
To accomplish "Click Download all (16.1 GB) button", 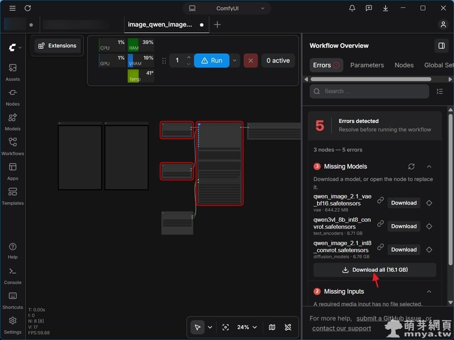I will [375, 270].
